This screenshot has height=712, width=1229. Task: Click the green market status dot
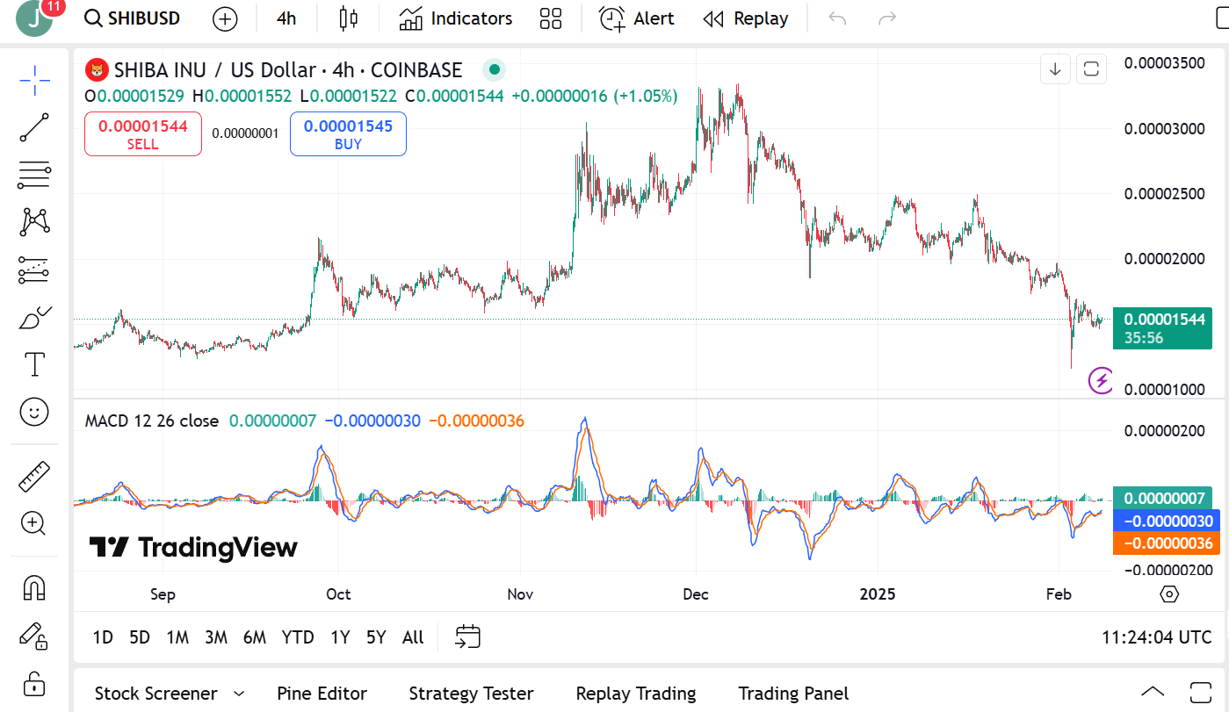(495, 69)
